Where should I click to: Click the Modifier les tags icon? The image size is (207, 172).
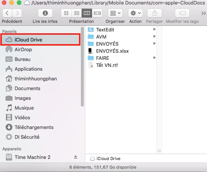click(x=182, y=13)
